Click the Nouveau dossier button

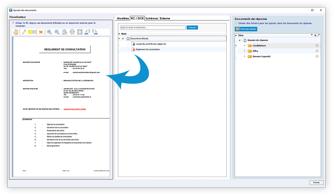(x=246, y=29)
